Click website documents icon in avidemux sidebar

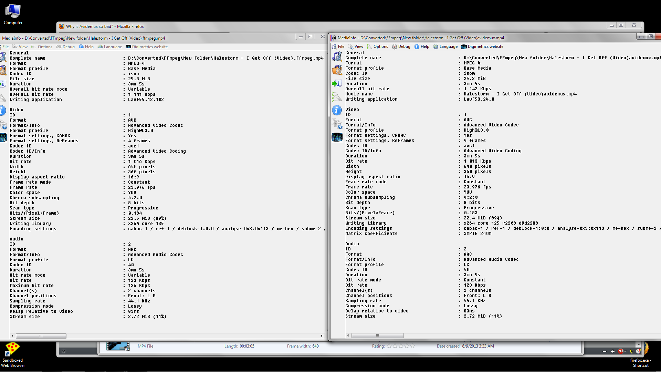(x=337, y=124)
